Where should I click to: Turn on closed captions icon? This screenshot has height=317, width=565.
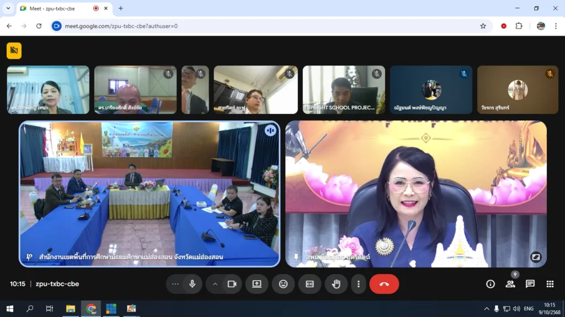pos(310,284)
